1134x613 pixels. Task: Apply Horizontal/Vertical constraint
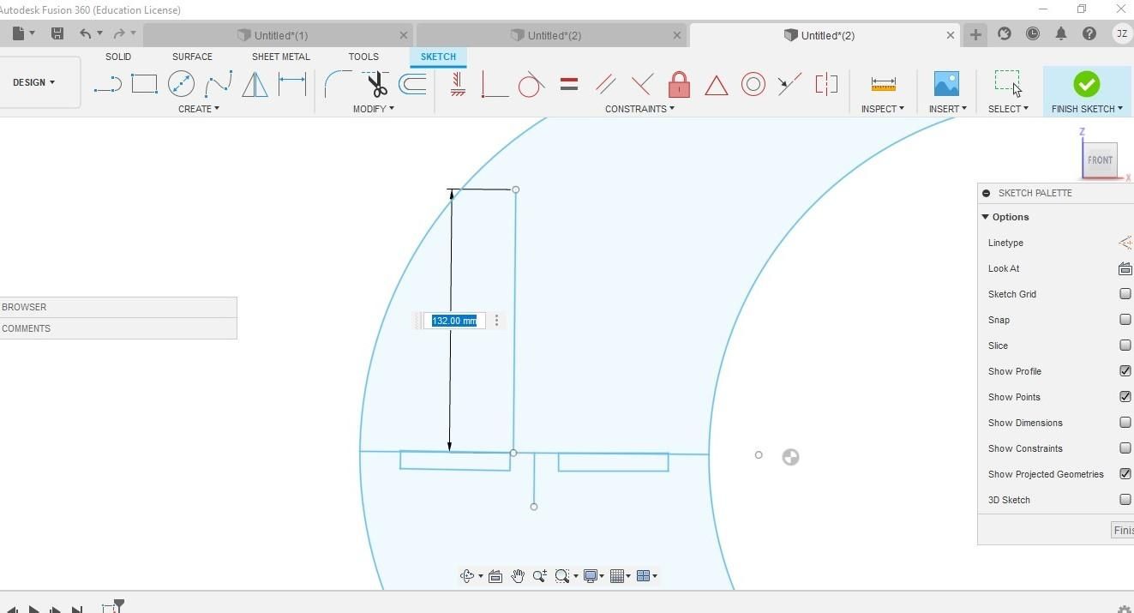pyautogui.click(x=457, y=84)
